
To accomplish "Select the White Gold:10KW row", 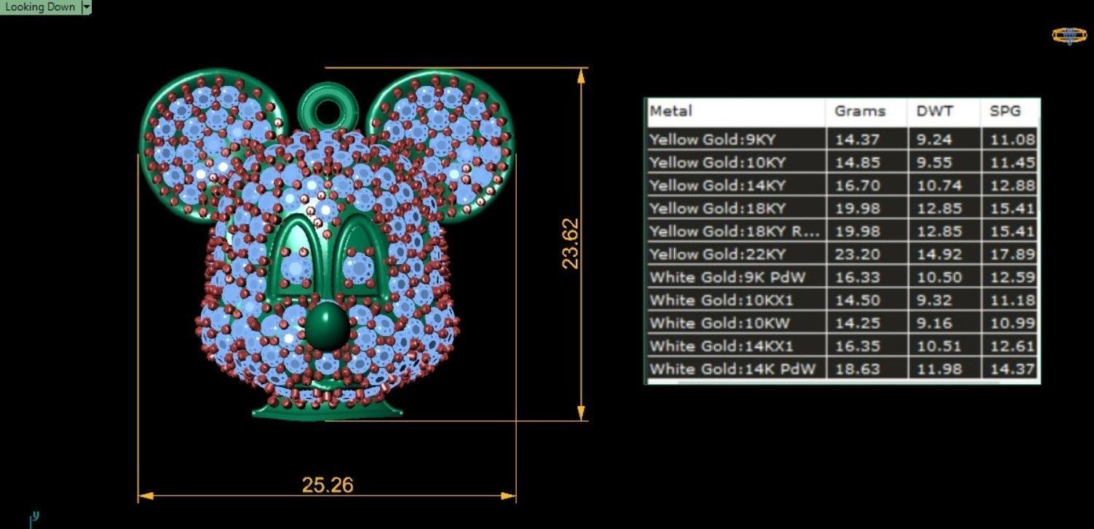I will [x=842, y=322].
